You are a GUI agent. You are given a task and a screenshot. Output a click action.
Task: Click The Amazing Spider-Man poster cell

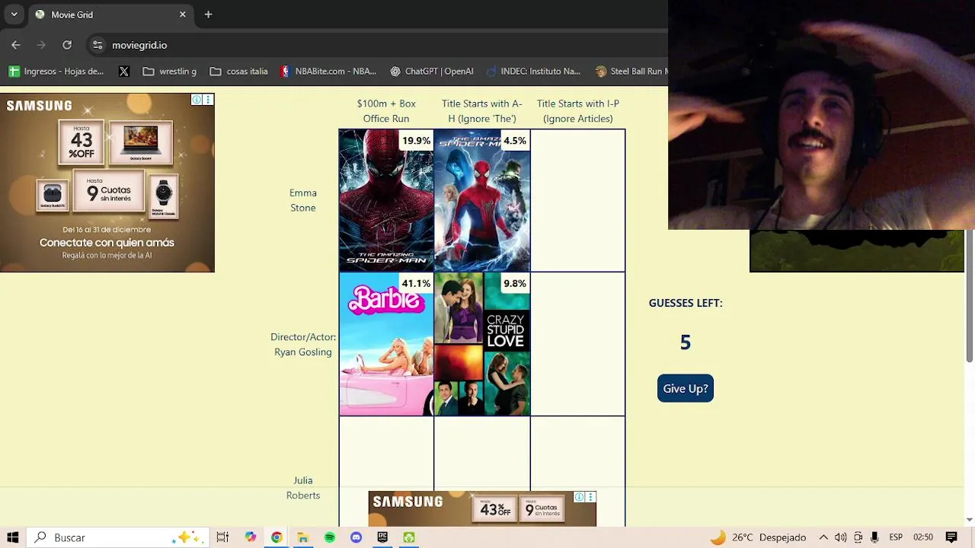386,200
